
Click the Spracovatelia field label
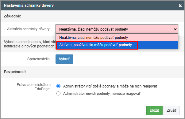pyautogui.click(x=39, y=59)
